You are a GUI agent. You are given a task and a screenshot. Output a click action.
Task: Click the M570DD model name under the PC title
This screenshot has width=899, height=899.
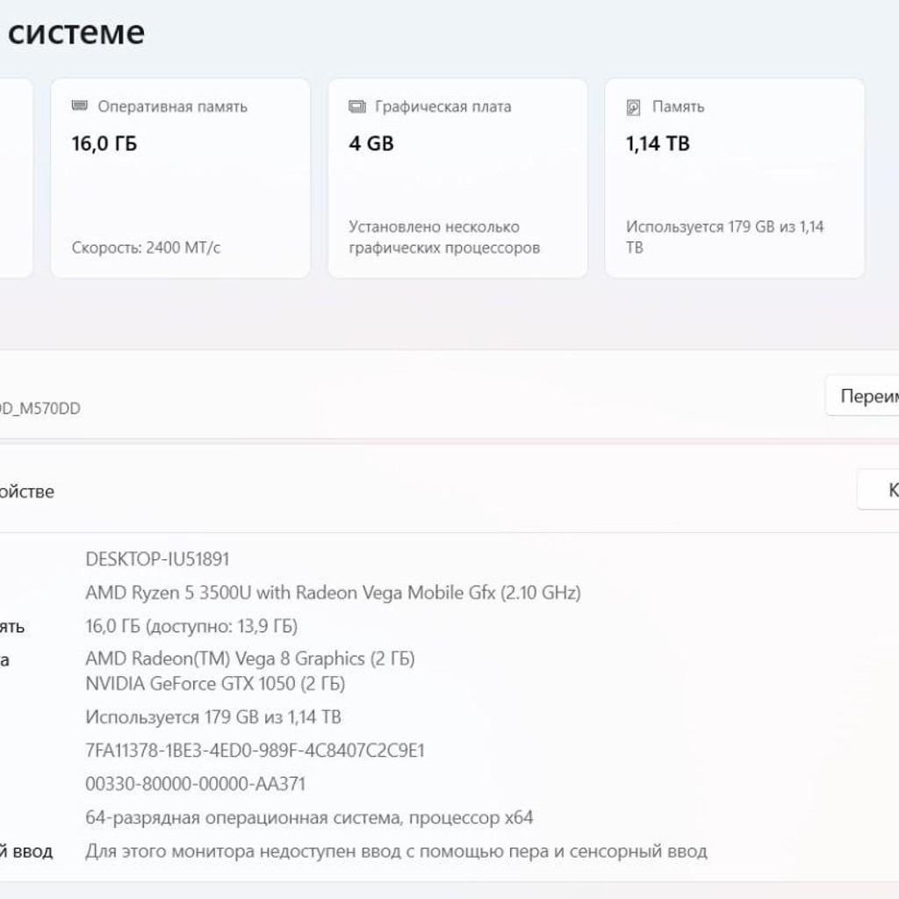(39, 408)
